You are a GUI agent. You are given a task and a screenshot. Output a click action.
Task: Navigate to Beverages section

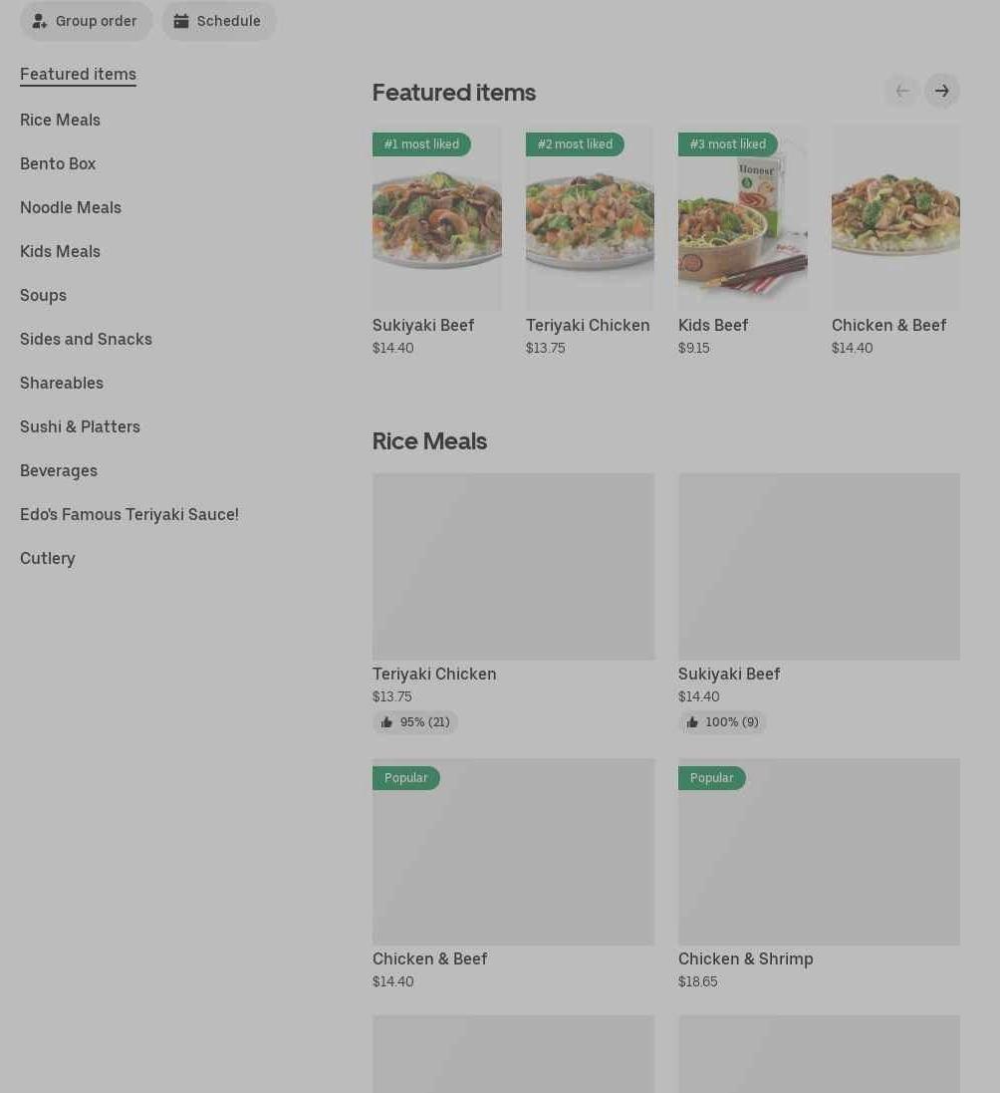click(x=59, y=470)
